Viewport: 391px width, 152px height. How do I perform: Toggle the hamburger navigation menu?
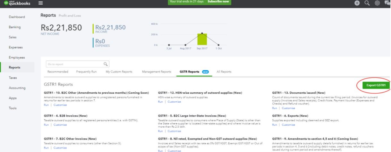(40, 3)
